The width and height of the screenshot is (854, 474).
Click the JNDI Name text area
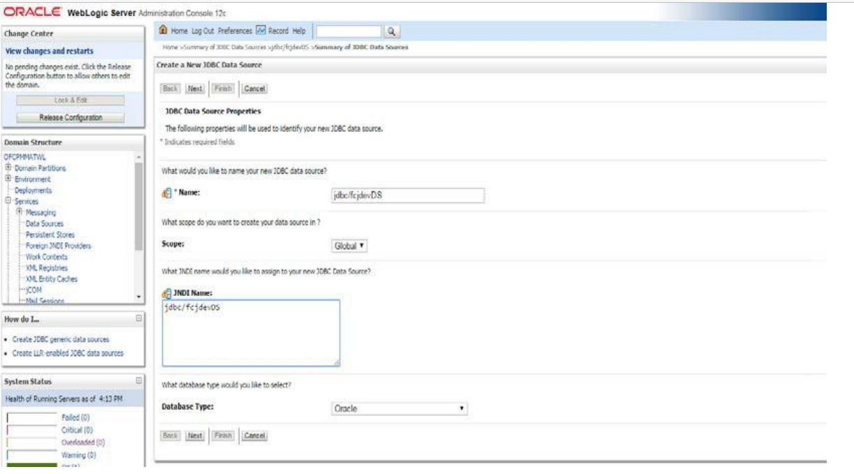pos(251,333)
